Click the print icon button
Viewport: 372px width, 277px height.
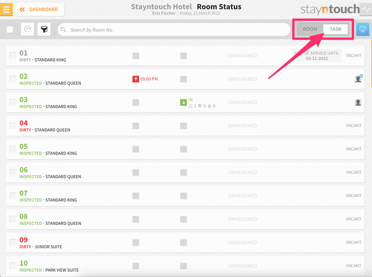point(363,29)
